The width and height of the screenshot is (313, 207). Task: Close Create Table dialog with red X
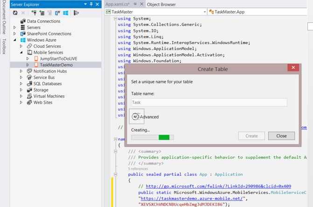293,68
